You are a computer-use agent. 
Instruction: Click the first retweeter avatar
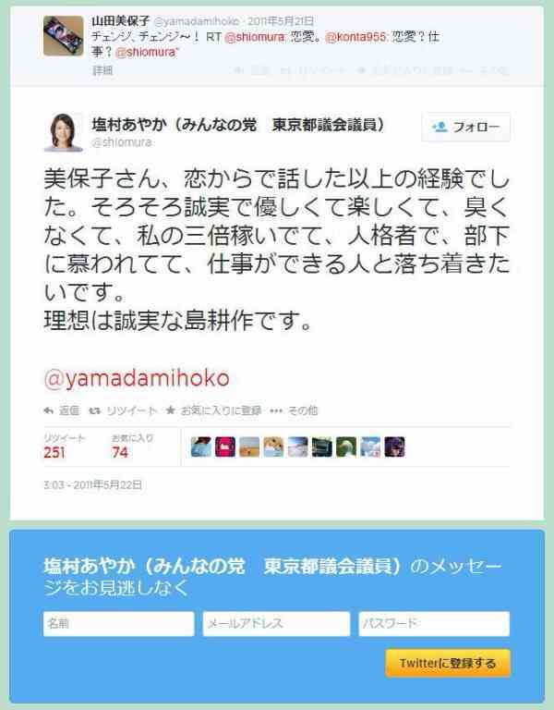(x=200, y=447)
